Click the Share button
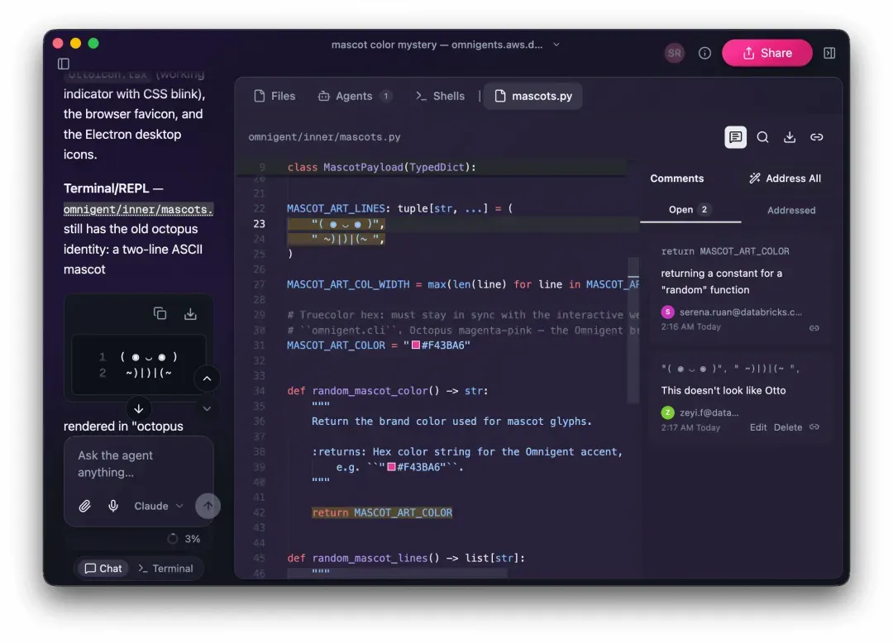Image resolution: width=893 pixels, height=643 pixels. (x=766, y=53)
